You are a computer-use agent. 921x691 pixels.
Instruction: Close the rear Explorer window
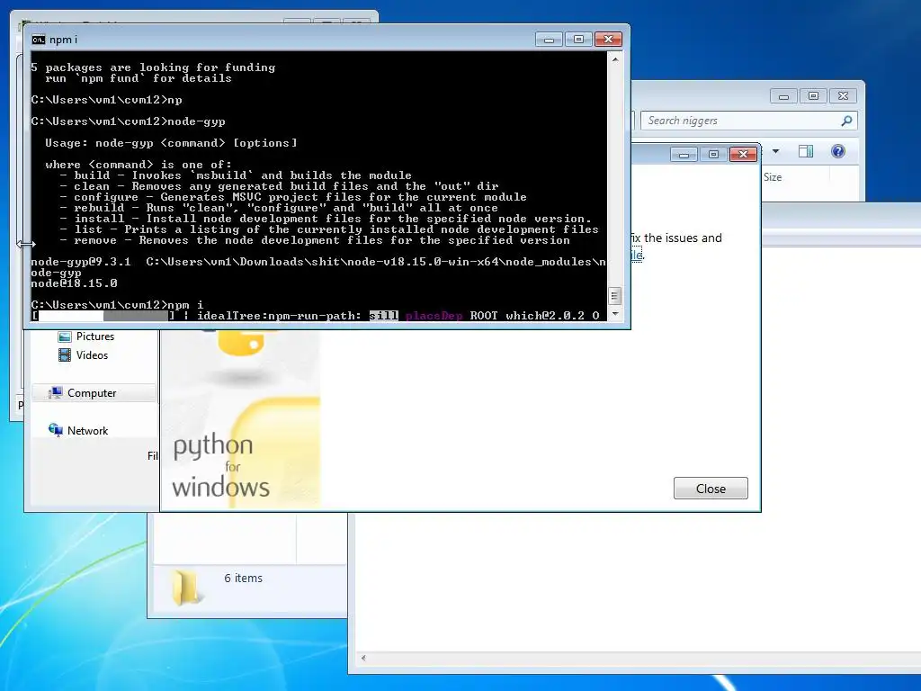point(843,95)
